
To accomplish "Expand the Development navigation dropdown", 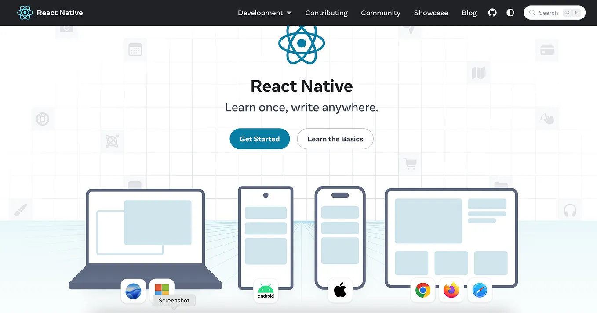I will click(264, 13).
